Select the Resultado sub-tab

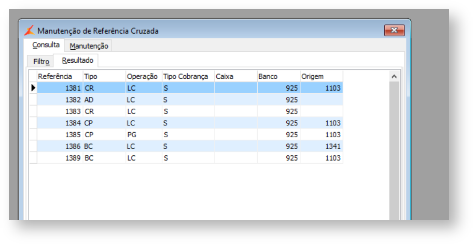(77, 61)
